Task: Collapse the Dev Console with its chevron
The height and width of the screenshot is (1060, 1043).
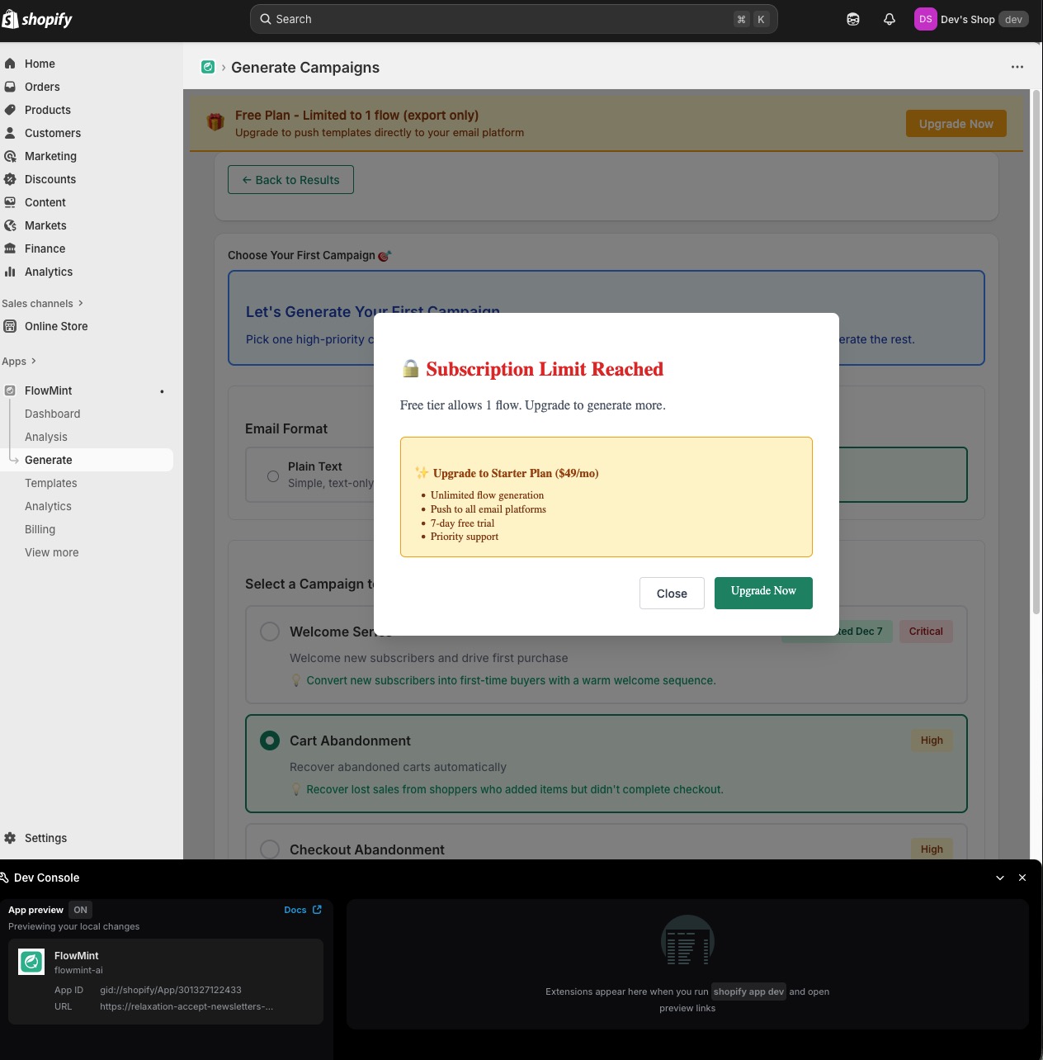Action: pos(999,878)
